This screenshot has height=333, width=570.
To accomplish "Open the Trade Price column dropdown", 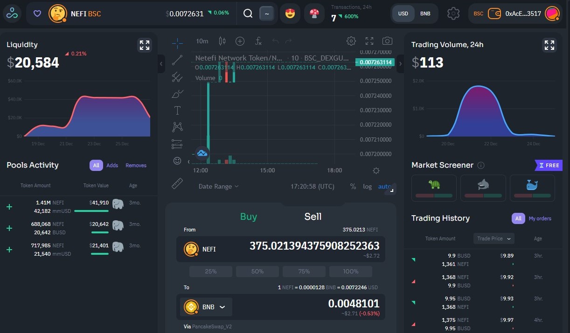I will [494, 238].
